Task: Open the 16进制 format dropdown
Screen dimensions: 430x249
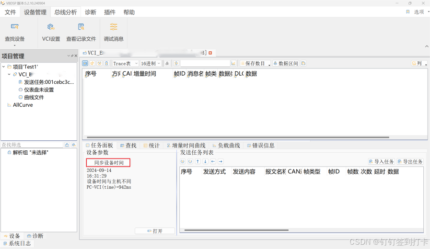Action: click(150, 63)
